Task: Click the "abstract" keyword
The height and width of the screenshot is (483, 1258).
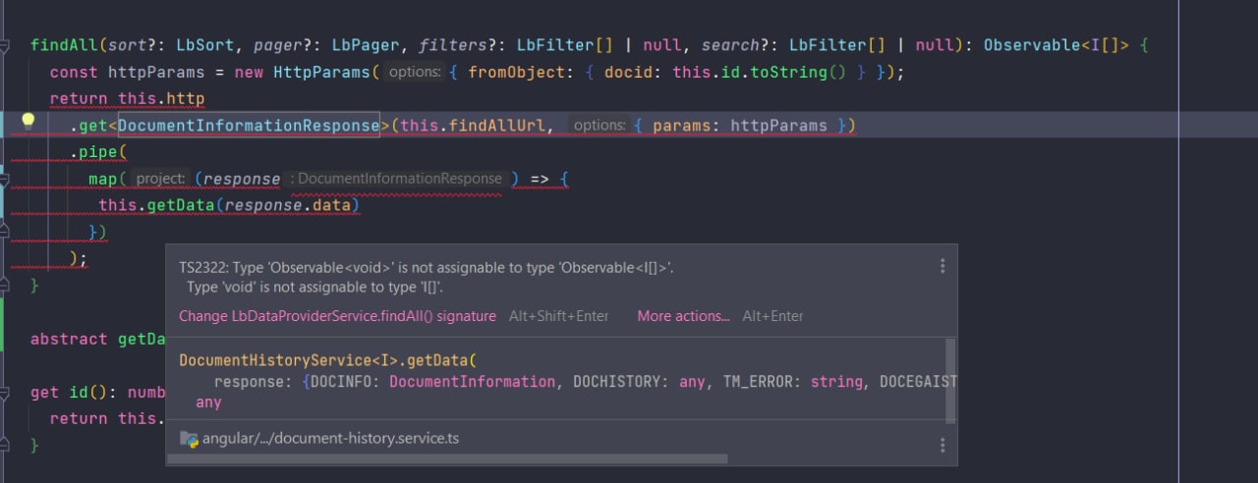Action: [69, 339]
